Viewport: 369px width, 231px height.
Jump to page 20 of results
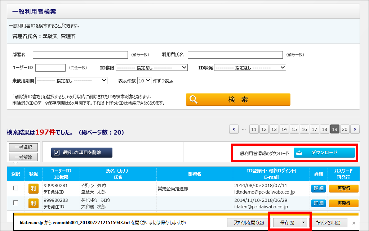[345, 129]
